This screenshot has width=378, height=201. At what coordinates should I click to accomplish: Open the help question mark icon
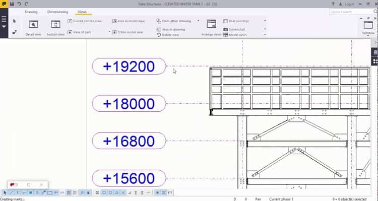point(333,4)
